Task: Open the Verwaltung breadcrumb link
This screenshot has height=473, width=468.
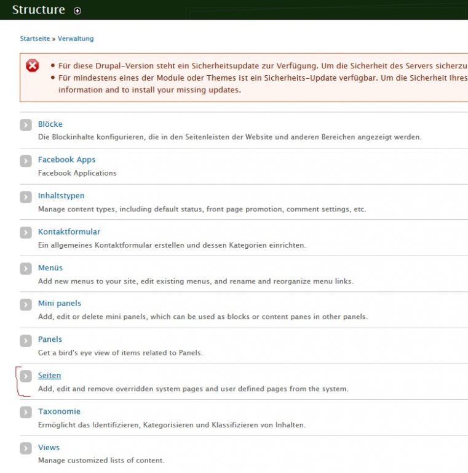Action: 76,38
